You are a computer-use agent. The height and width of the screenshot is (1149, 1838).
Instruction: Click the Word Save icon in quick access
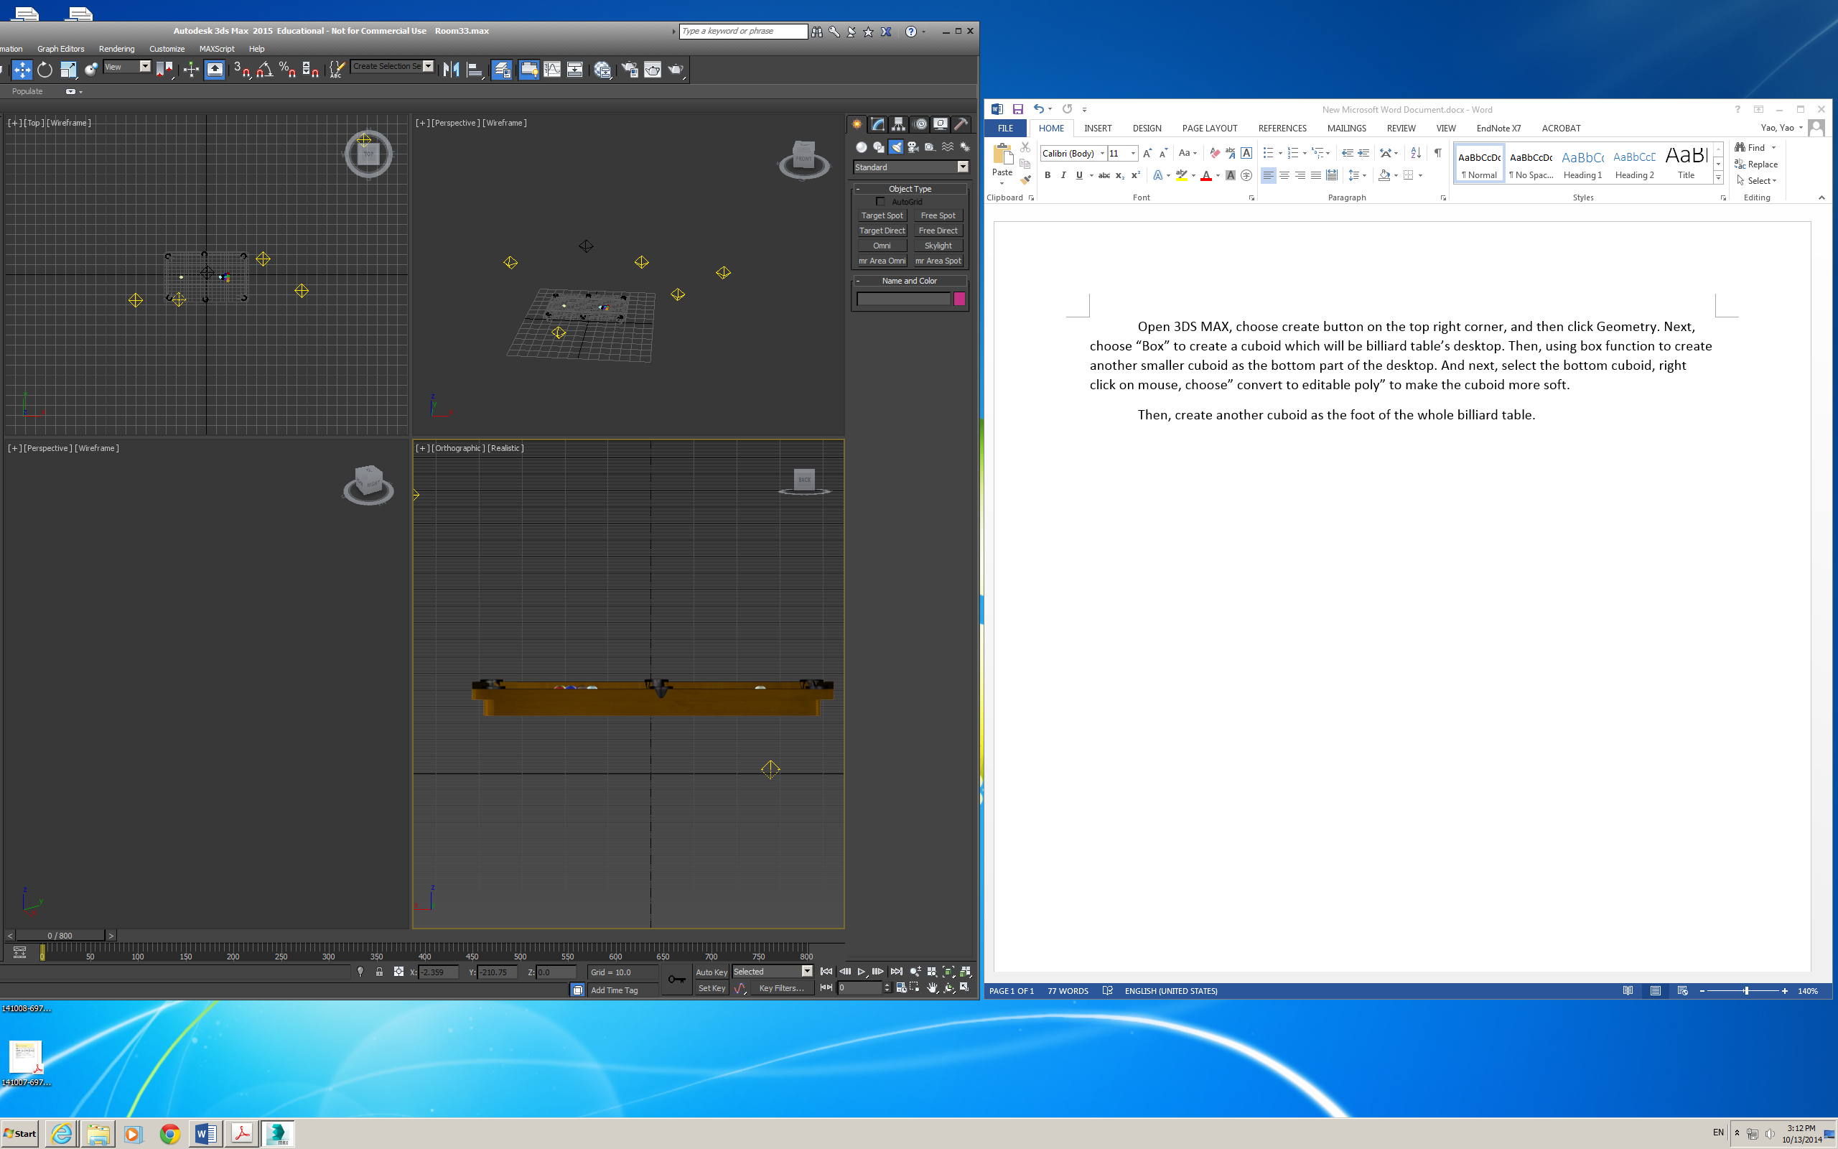point(1018,109)
